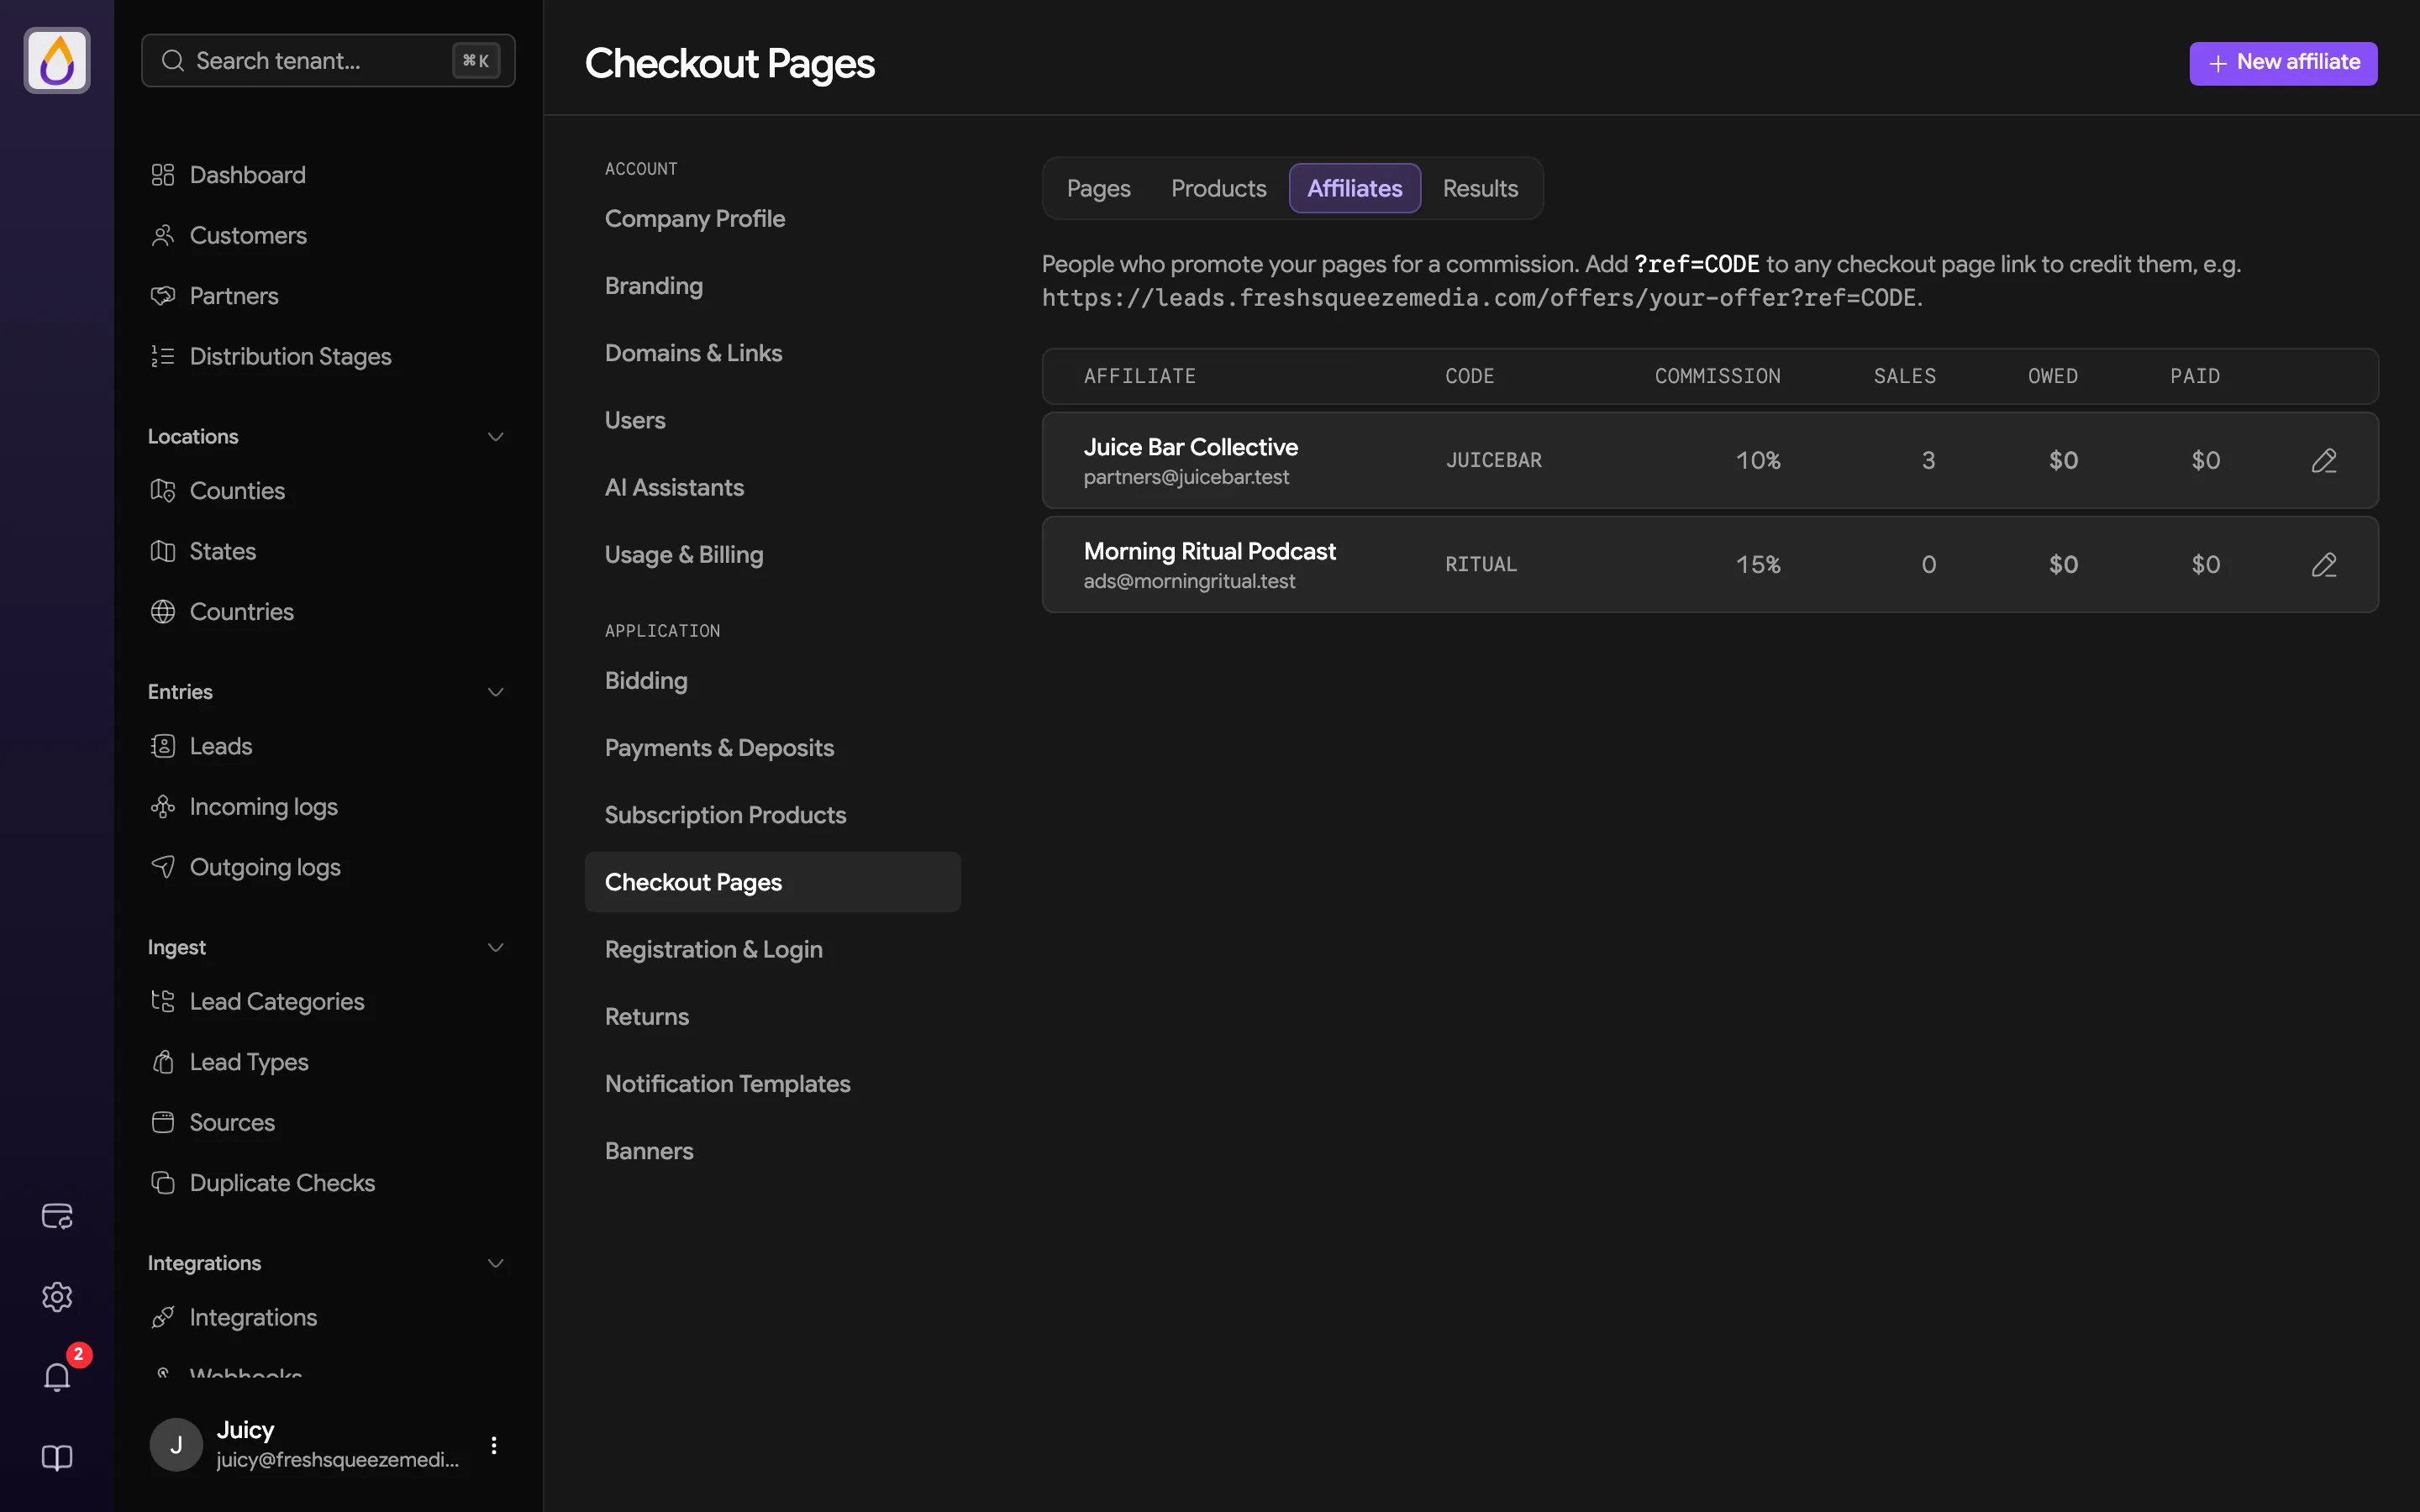Click the New affiliate button
The image size is (2420, 1512).
pyautogui.click(x=2283, y=63)
